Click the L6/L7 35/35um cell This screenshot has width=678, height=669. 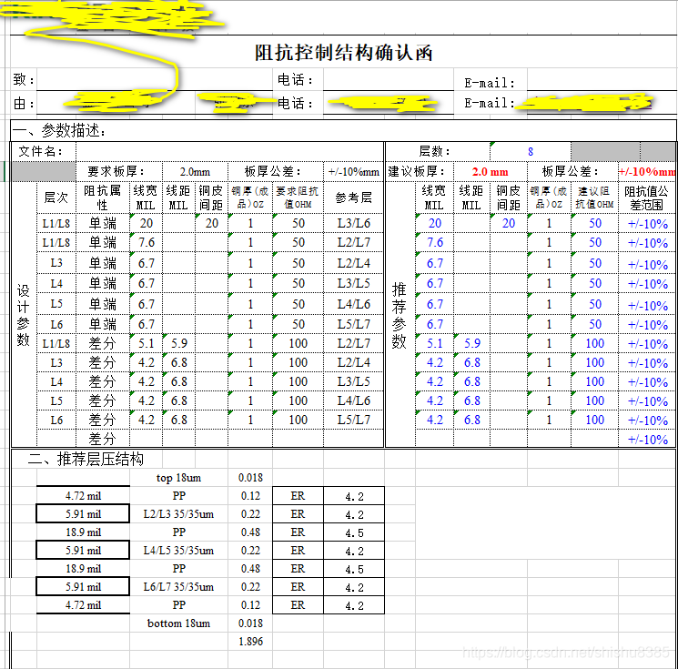[x=178, y=587]
